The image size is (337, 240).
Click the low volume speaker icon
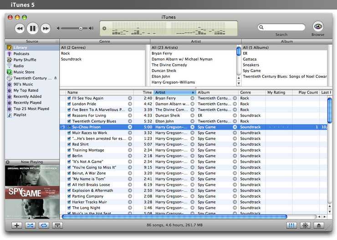pos(58,28)
